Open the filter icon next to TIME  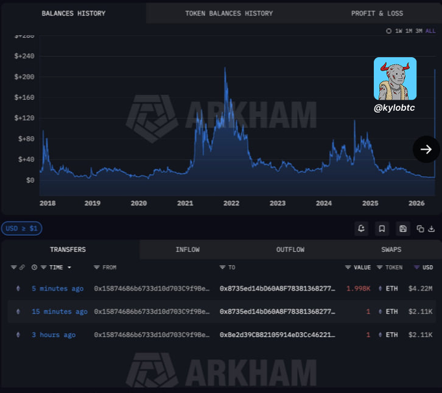[44, 267]
